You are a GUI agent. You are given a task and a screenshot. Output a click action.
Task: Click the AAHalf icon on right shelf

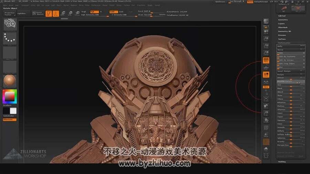pos(266,53)
